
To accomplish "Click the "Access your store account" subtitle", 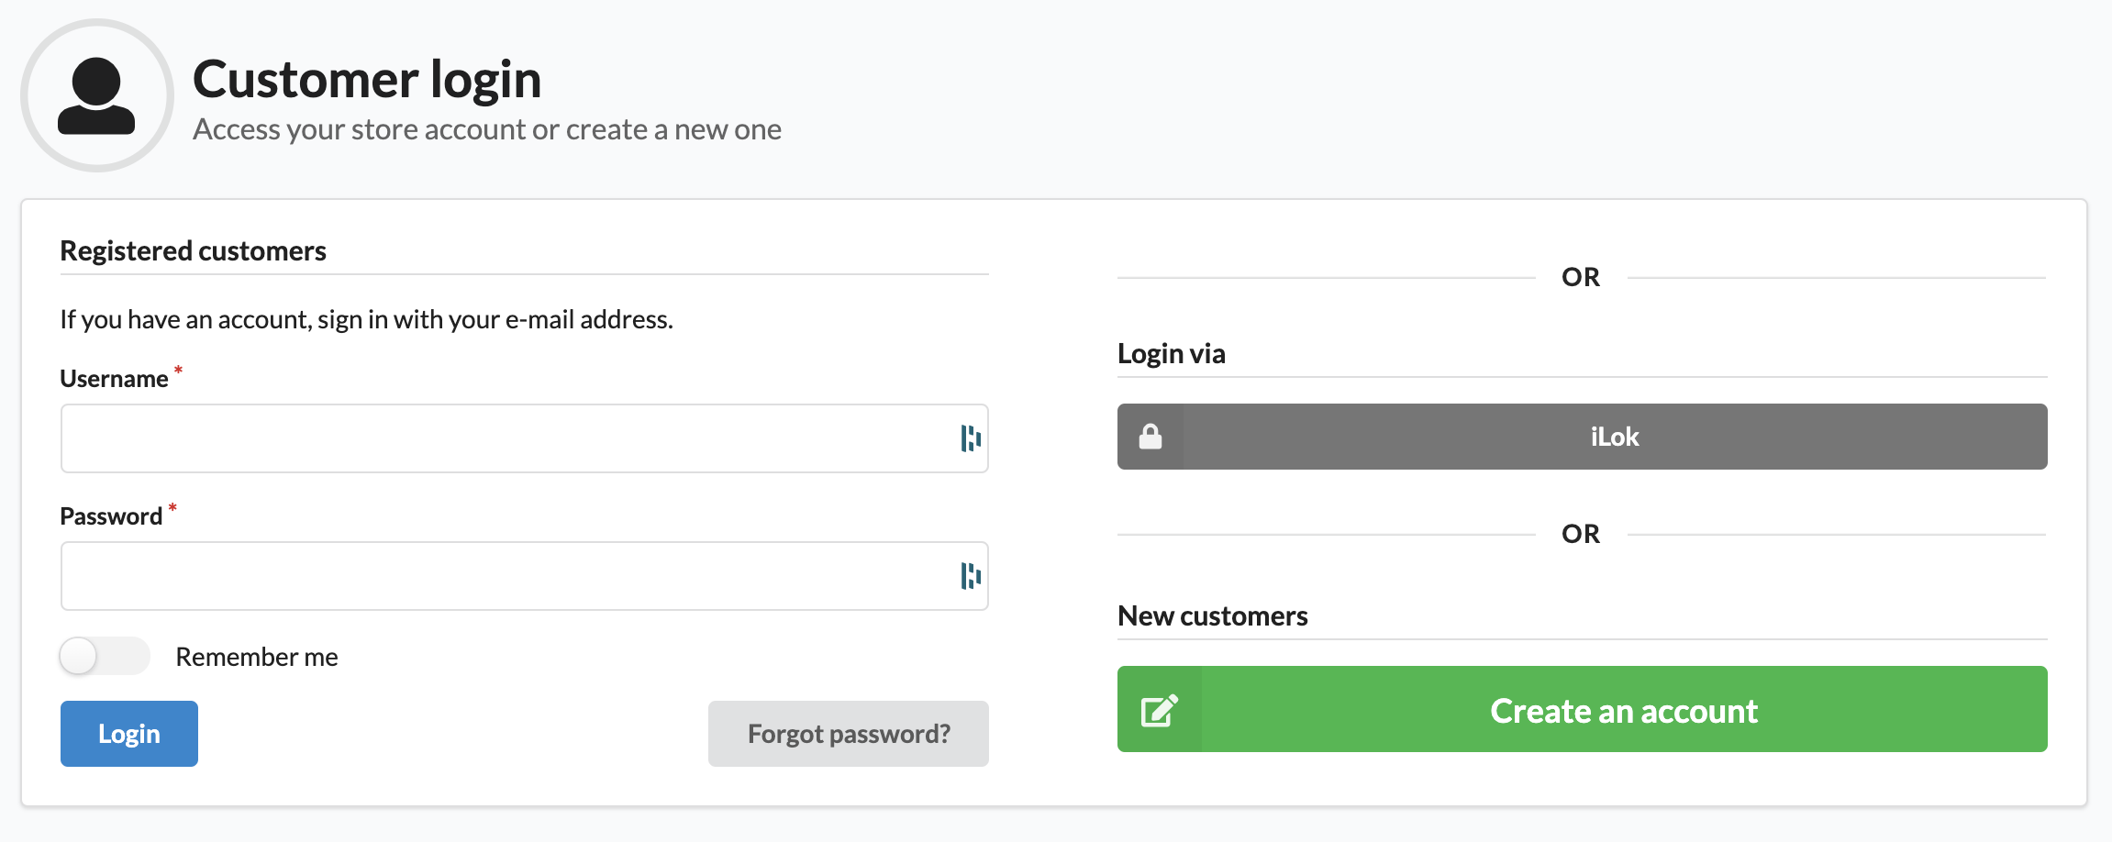I will coord(486,130).
